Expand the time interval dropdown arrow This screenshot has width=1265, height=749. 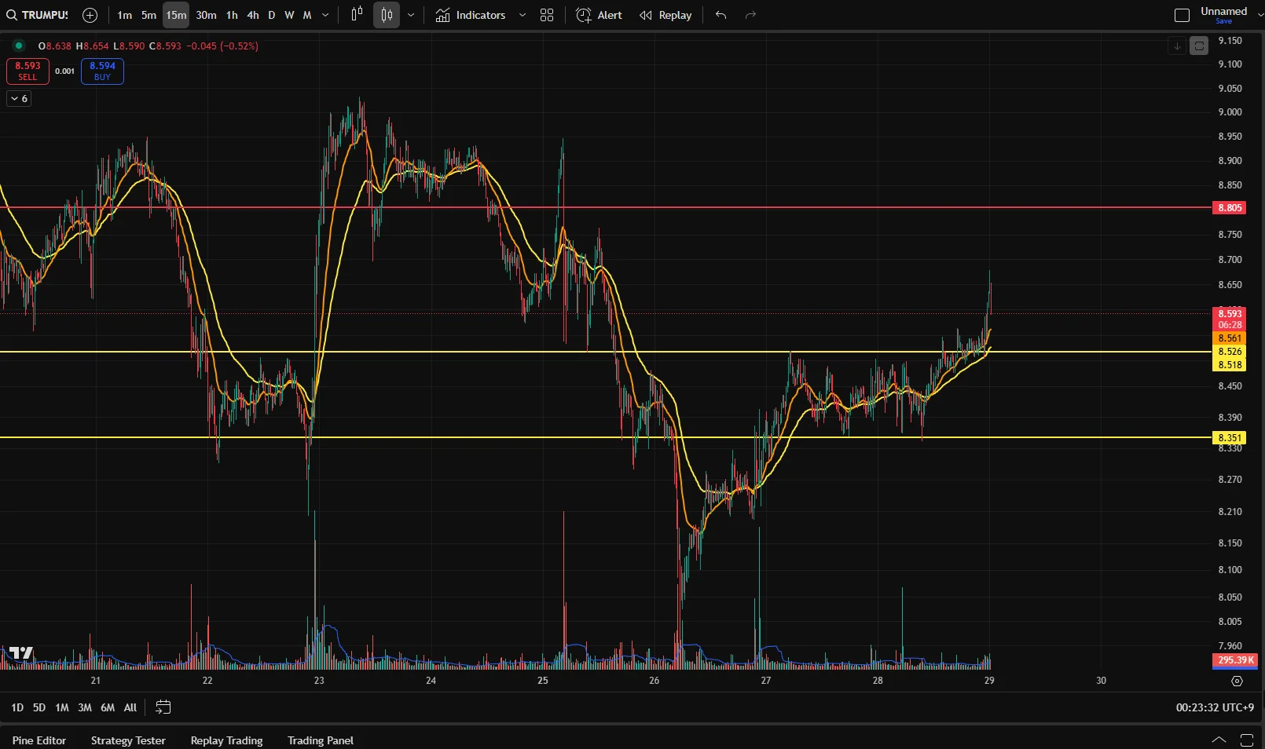[325, 15]
